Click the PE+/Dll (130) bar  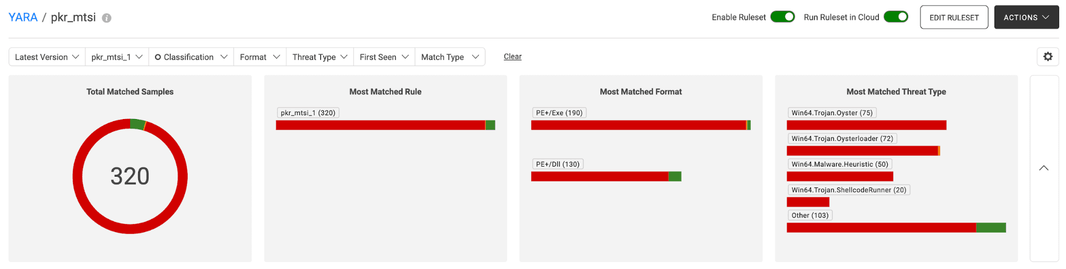click(599, 177)
